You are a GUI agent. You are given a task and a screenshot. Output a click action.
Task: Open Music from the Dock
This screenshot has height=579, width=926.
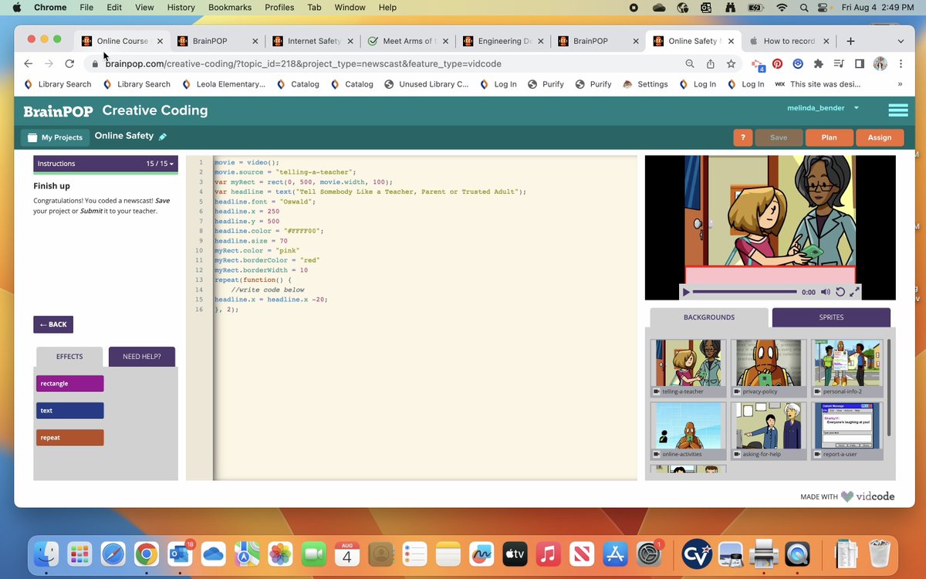(548, 554)
